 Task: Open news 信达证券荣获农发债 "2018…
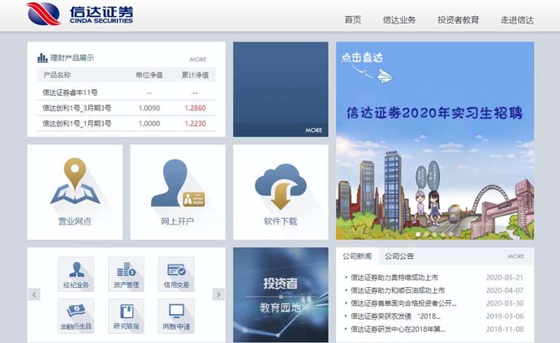396,316
